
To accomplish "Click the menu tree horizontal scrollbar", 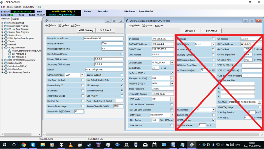I will [18, 135].
